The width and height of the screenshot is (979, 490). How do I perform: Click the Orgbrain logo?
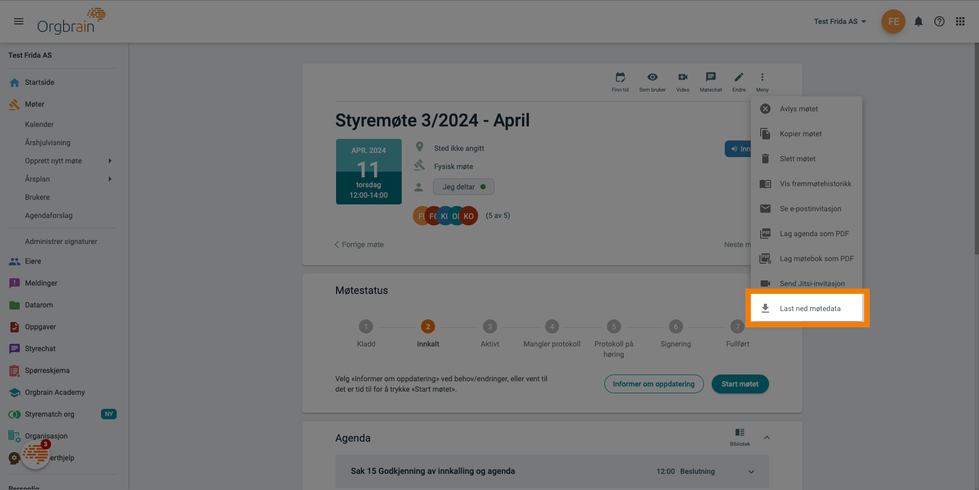tap(71, 21)
